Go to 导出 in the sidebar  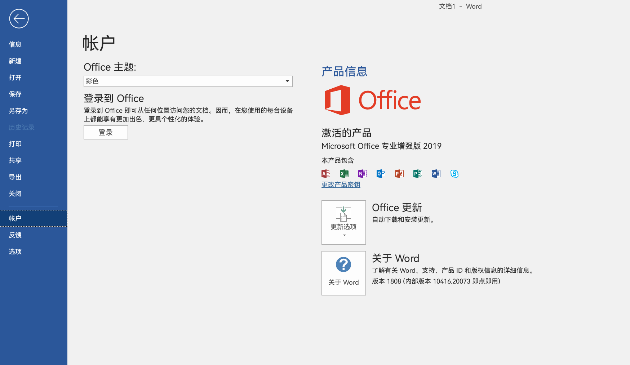click(15, 177)
